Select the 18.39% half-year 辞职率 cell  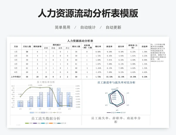point(133,77)
